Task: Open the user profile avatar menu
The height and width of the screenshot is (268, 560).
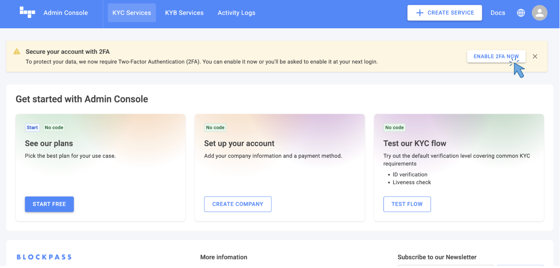Action: coord(539,13)
